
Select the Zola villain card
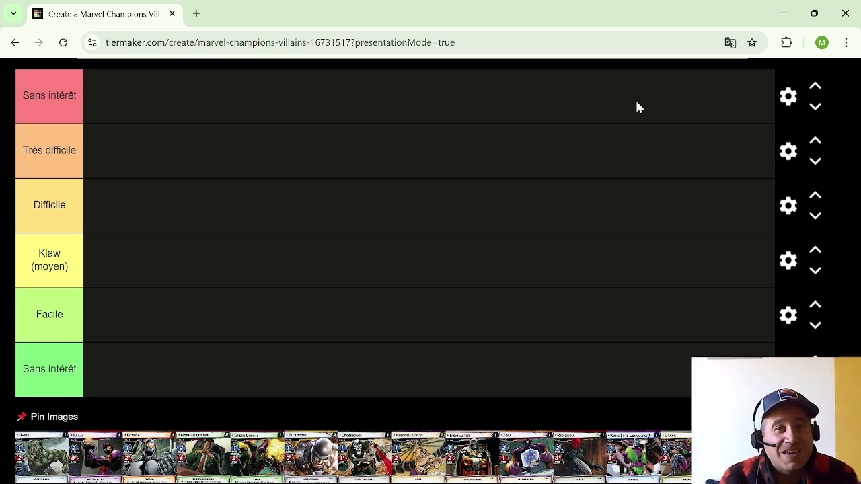527,458
